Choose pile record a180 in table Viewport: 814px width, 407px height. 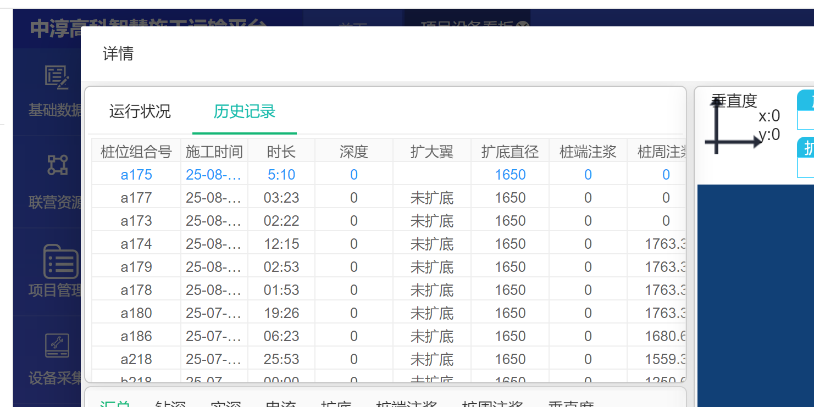click(x=136, y=313)
